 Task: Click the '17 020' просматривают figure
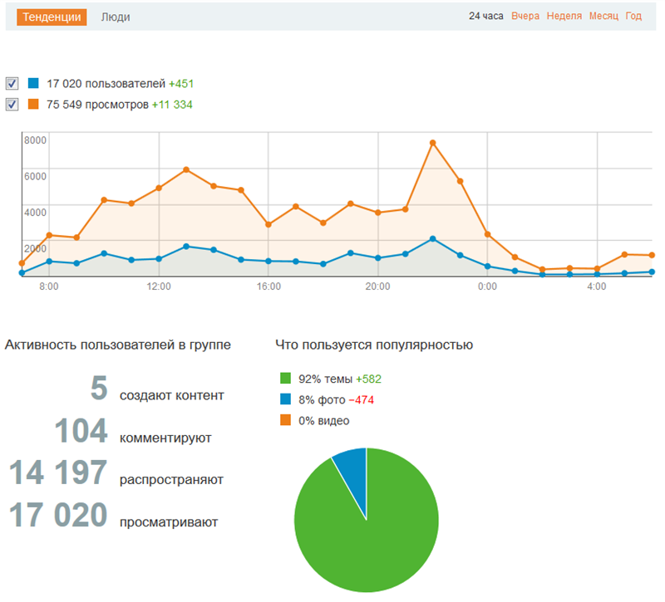(58, 515)
